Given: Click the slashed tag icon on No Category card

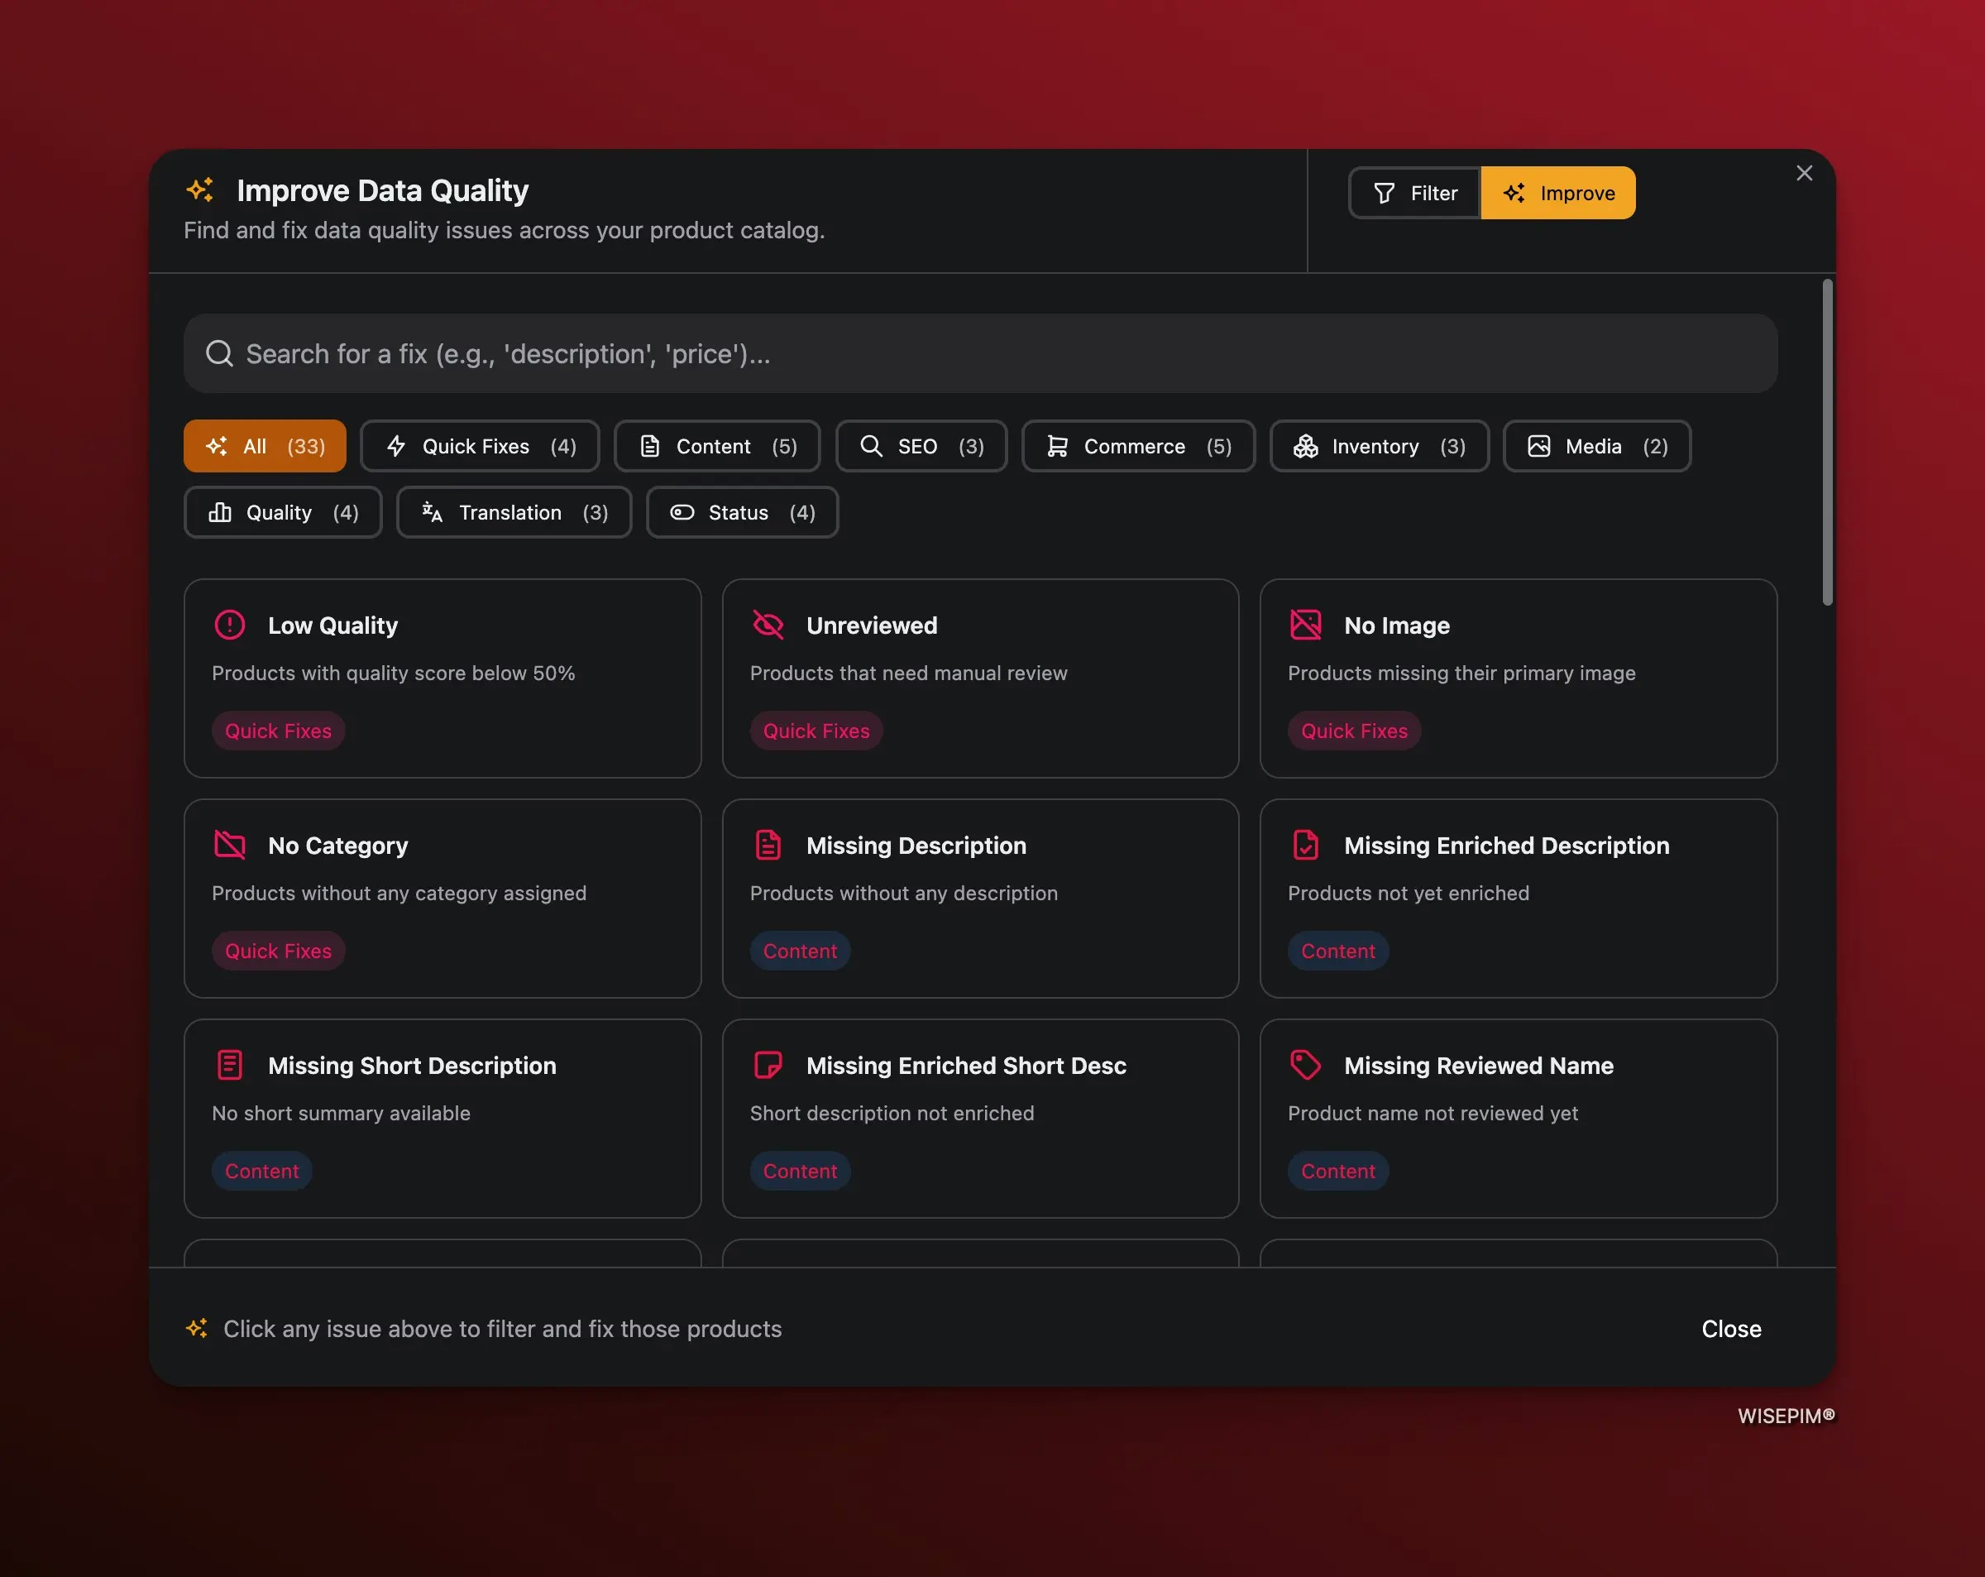Looking at the screenshot, I should click(x=229, y=845).
